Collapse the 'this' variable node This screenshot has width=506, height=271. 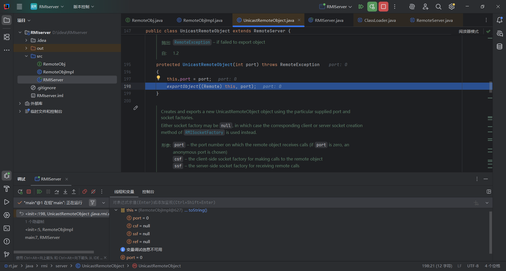(x=116, y=210)
